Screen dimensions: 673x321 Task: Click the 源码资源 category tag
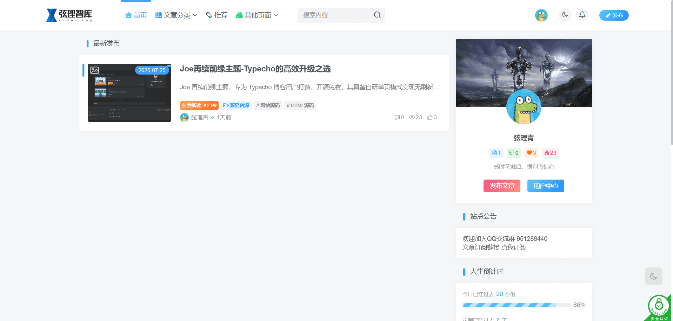236,106
